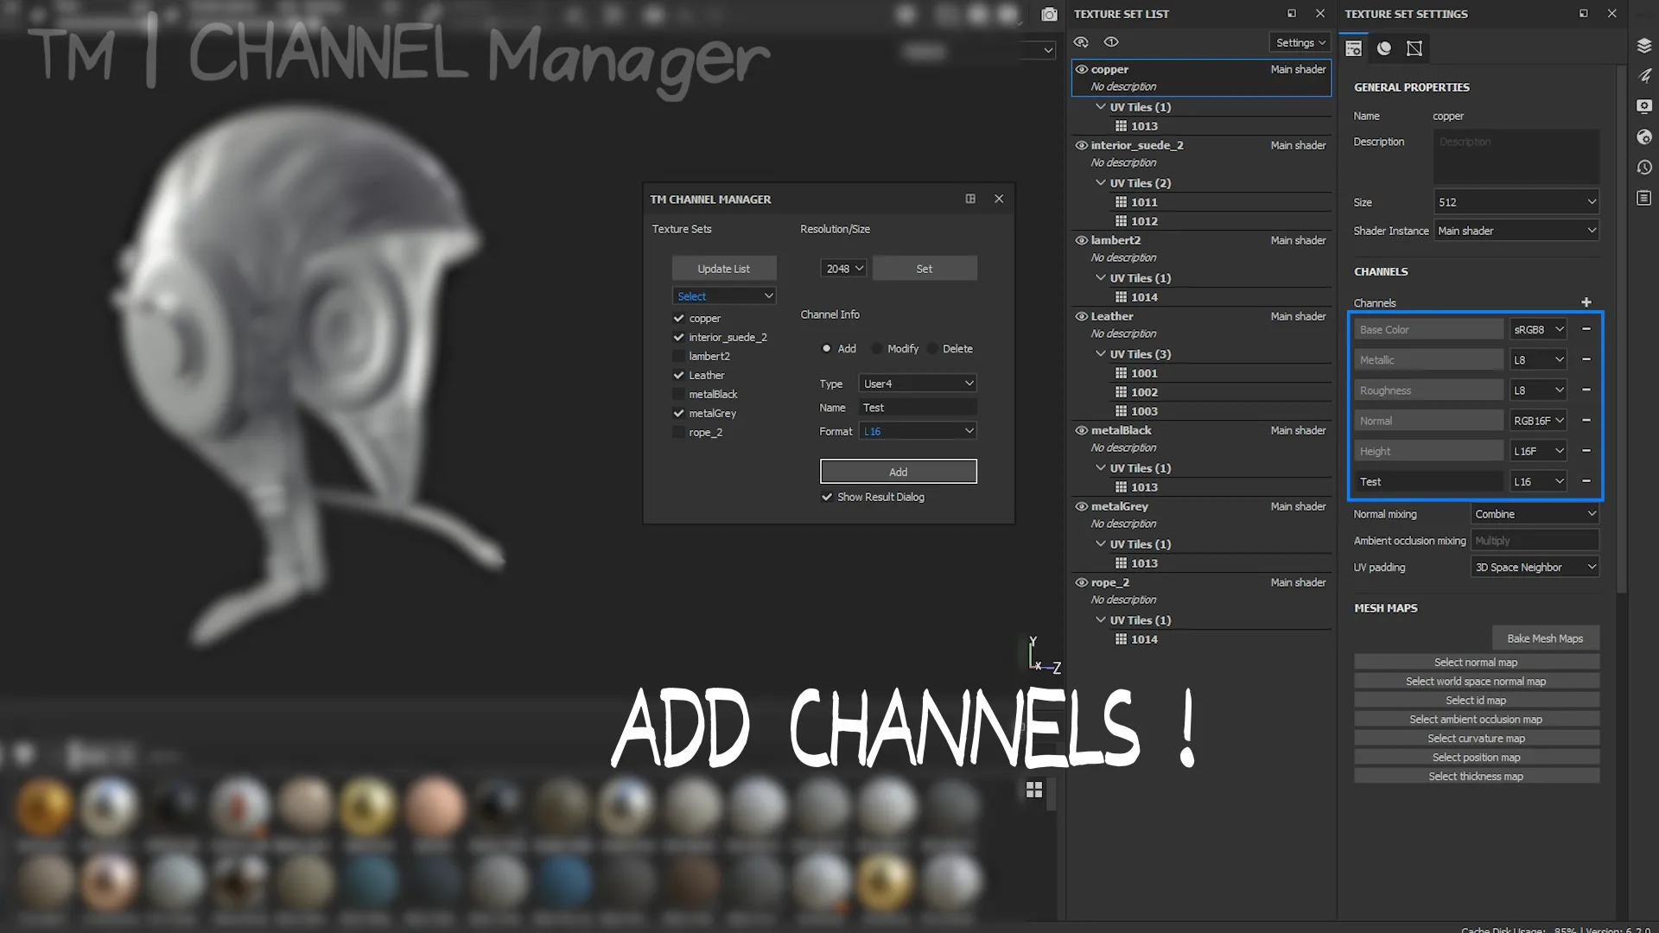The image size is (1659, 933).
Task: Toggle grid view icon in asset shelf
Action: coord(1034,790)
